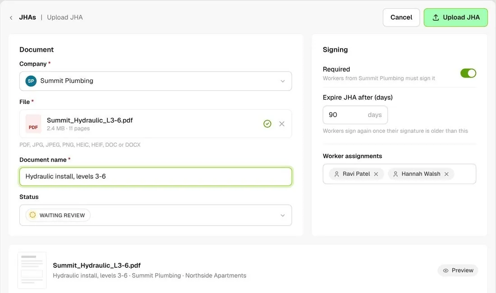Open the Company dropdown showing Summit Plumbing
The image size is (496, 293).
pos(156,81)
